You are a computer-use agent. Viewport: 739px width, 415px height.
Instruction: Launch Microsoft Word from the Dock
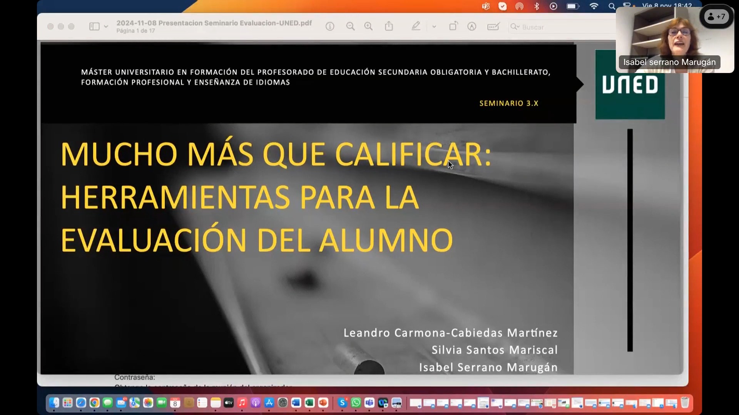pyautogui.click(x=296, y=402)
